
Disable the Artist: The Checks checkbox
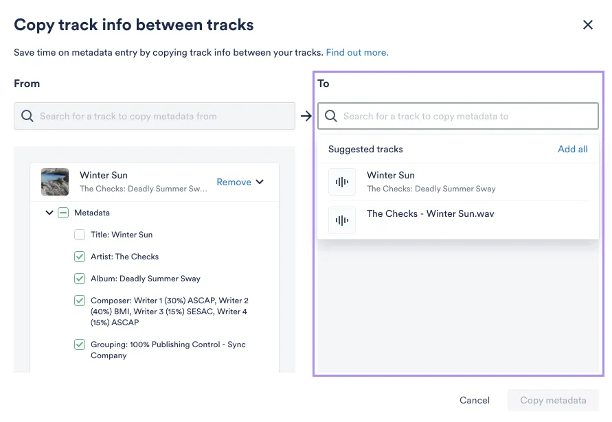(80, 257)
